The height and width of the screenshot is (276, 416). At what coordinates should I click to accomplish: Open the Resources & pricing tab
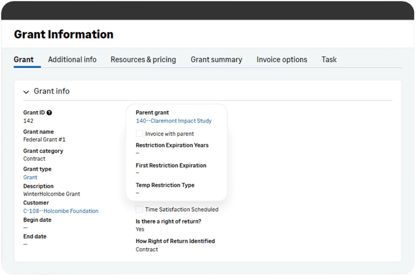point(143,60)
